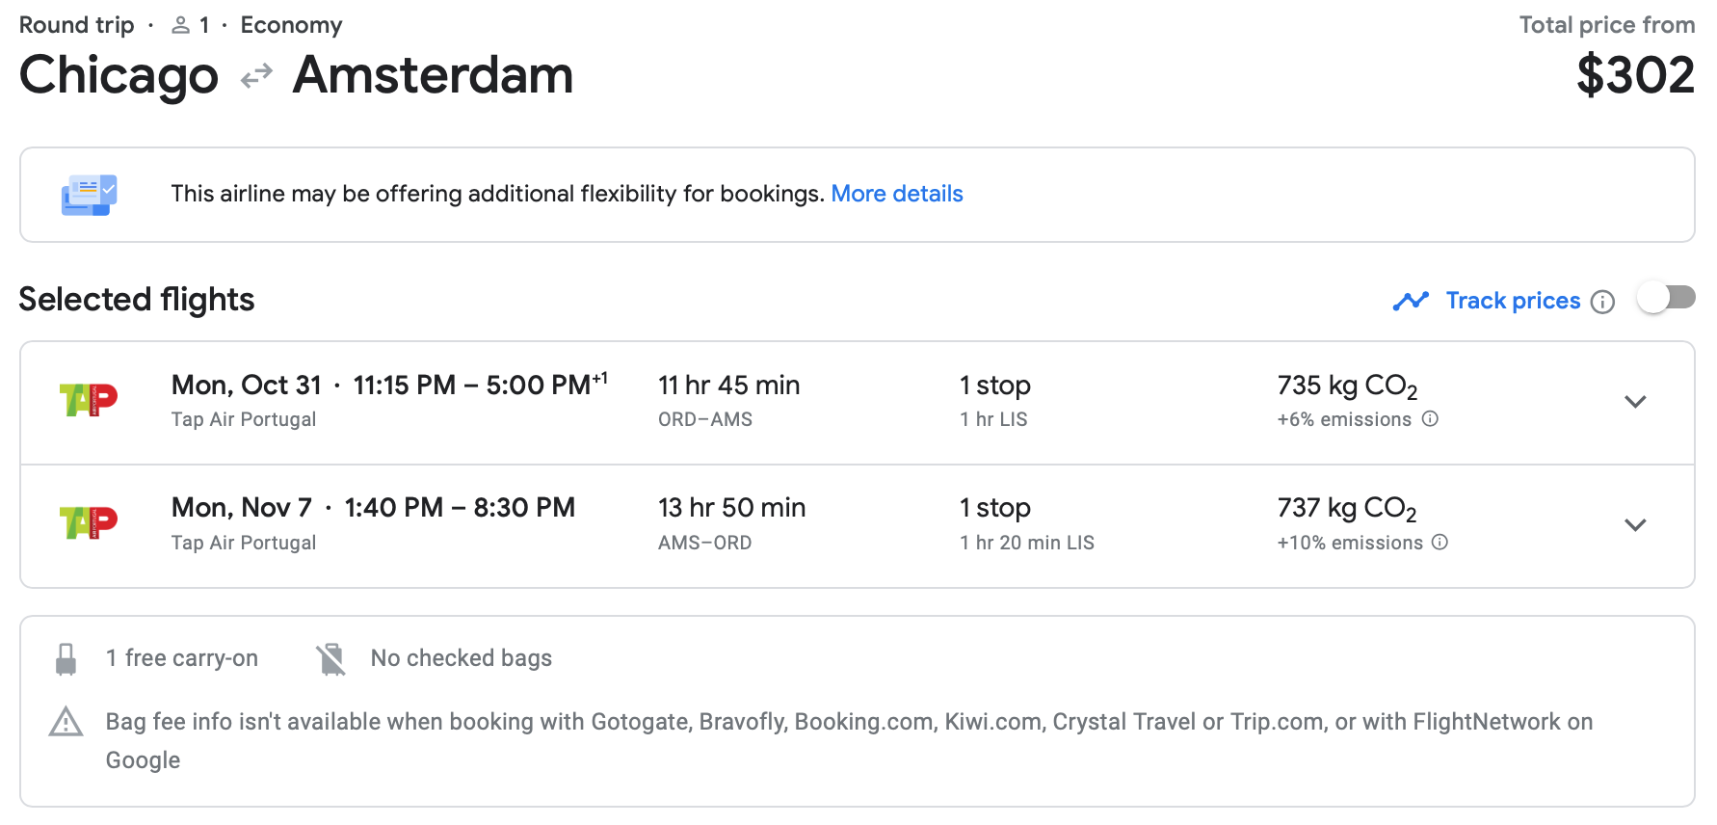Viewport: 1717px width, 825px height.
Task: Open More details about booking flexibility
Action: (x=897, y=194)
